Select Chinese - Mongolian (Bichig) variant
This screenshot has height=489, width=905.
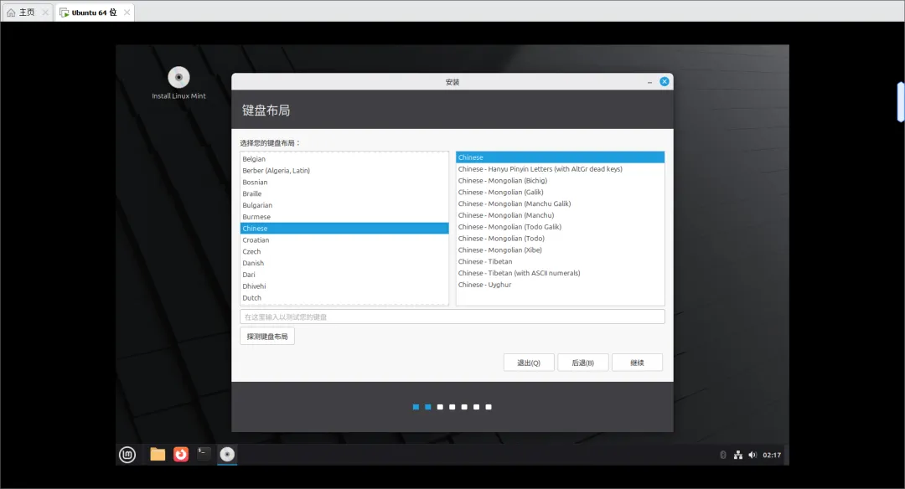pyautogui.click(x=560, y=181)
